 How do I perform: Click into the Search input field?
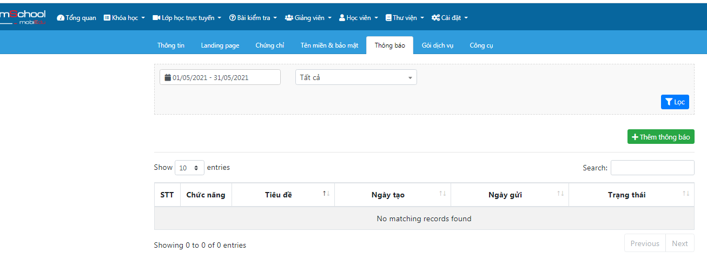(x=652, y=168)
